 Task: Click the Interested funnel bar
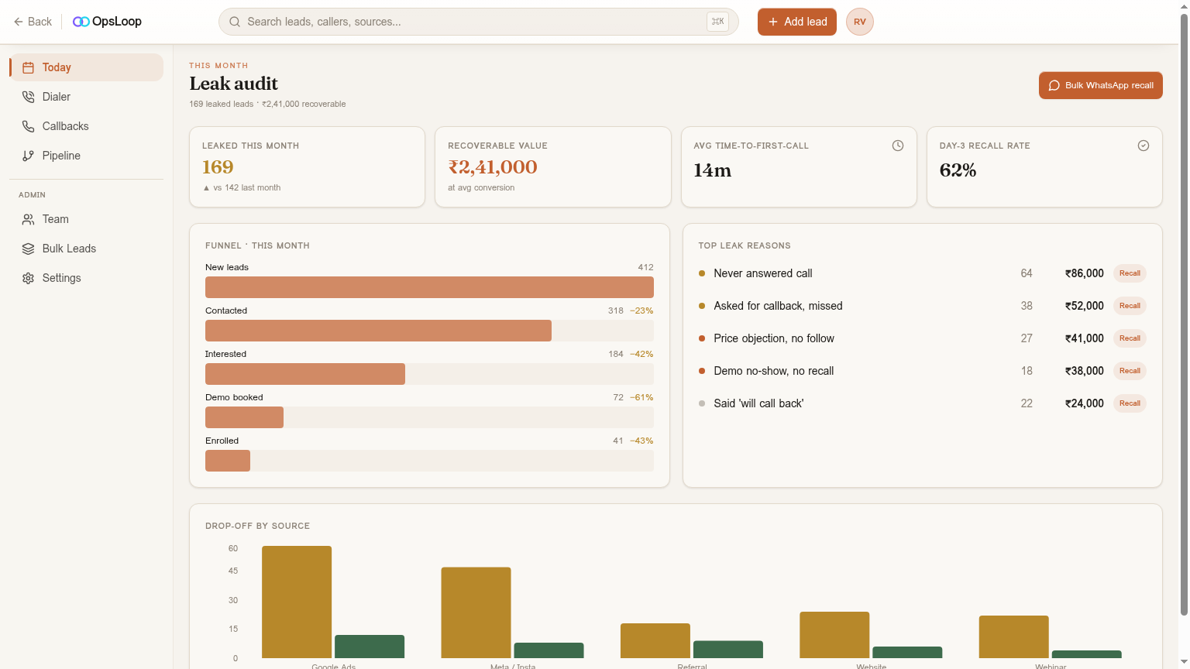click(305, 374)
